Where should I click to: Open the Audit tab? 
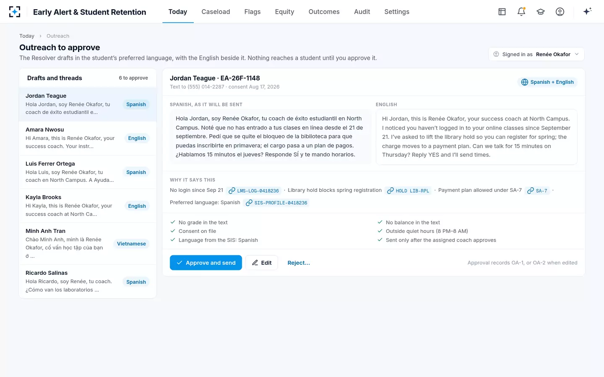coord(362,12)
